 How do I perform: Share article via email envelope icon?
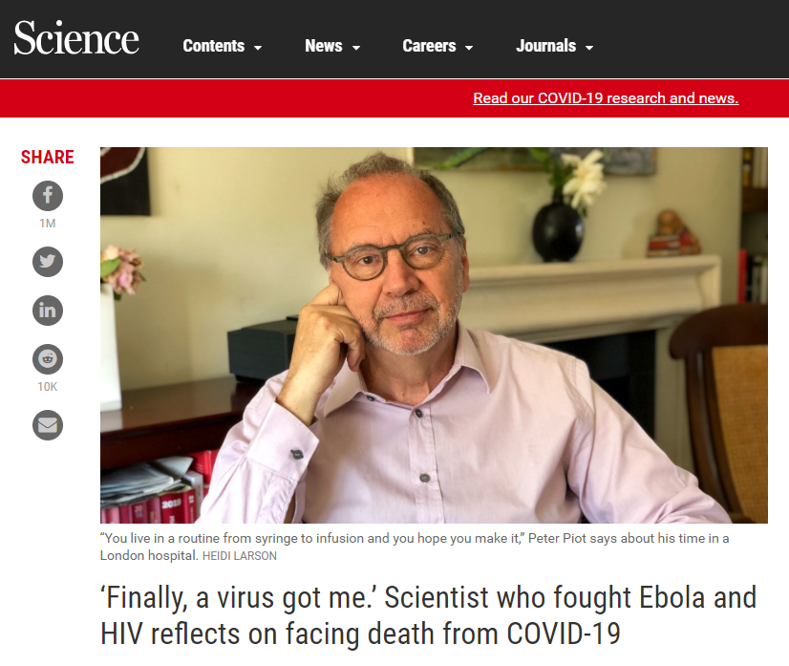pos(48,424)
